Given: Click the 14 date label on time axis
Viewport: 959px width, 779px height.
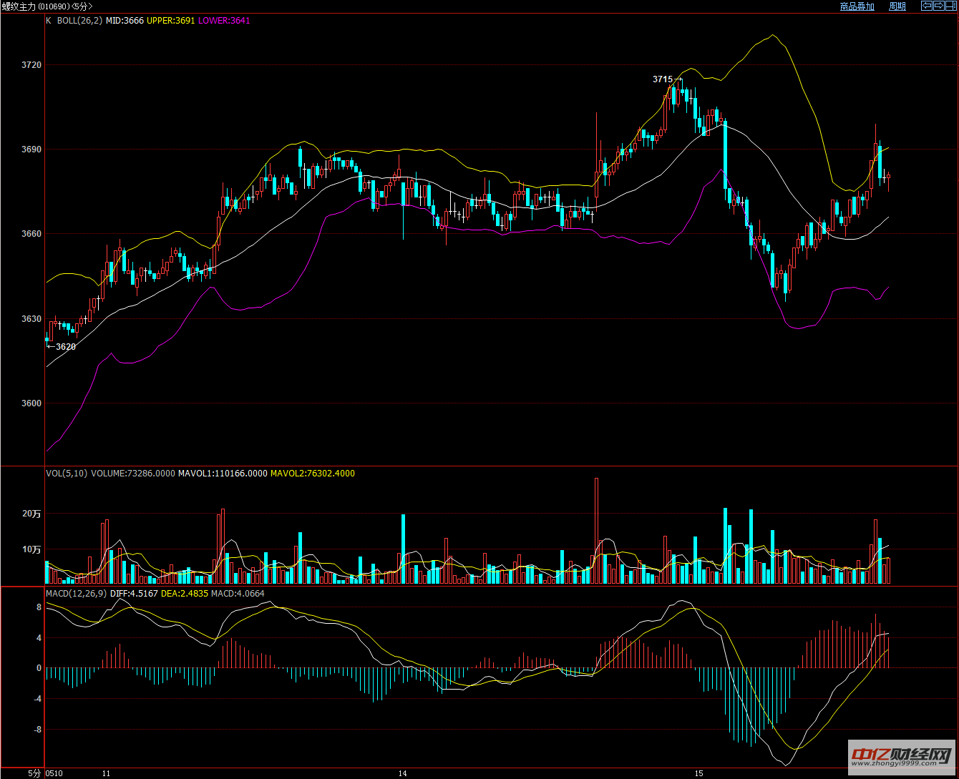Looking at the screenshot, I should pyautogui.click(x=403, y=773).
